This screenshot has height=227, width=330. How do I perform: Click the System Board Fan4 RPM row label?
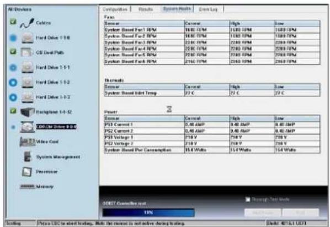130,49
